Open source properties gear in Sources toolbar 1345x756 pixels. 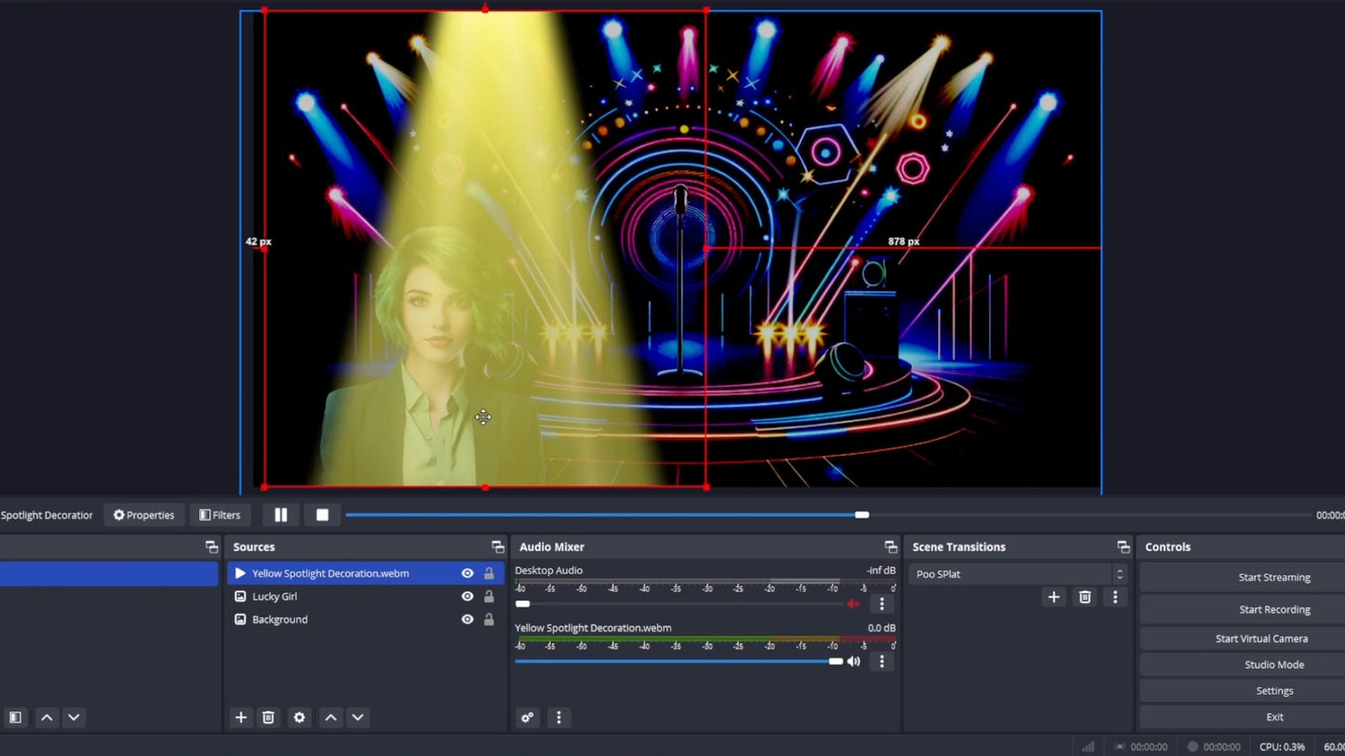[x=299, y=717]
